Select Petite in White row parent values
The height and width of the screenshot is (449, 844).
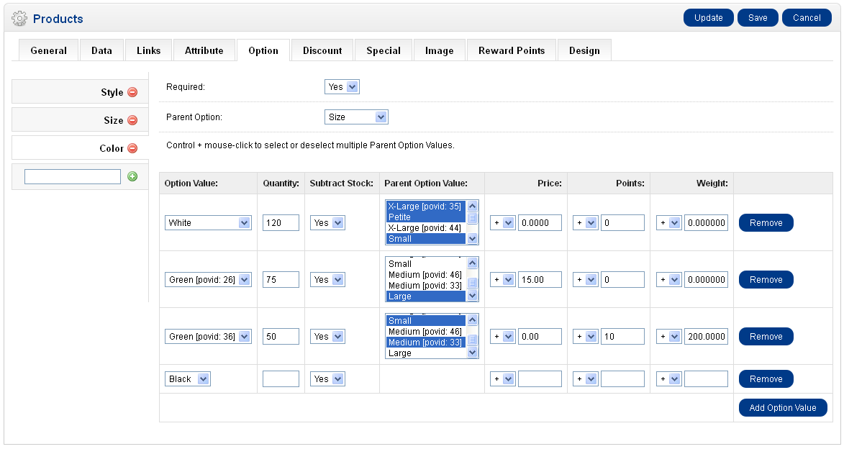tap(426, 217)
